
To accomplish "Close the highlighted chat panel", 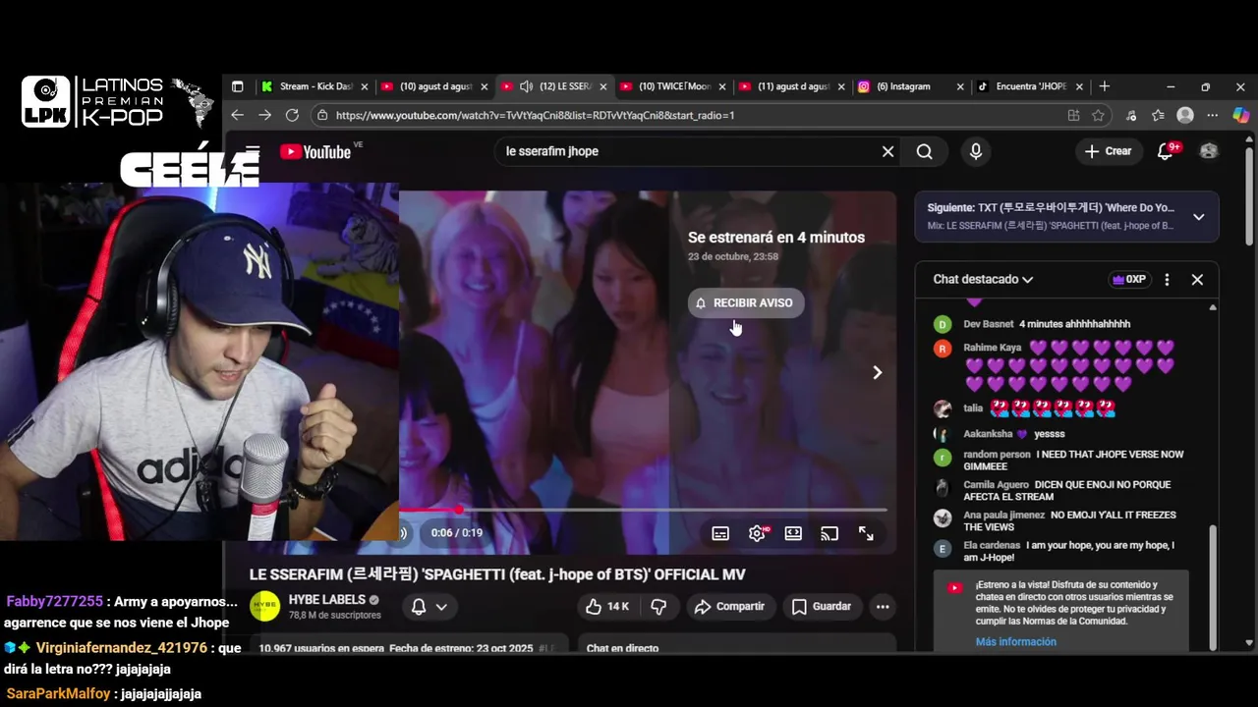I will 1197,280.
